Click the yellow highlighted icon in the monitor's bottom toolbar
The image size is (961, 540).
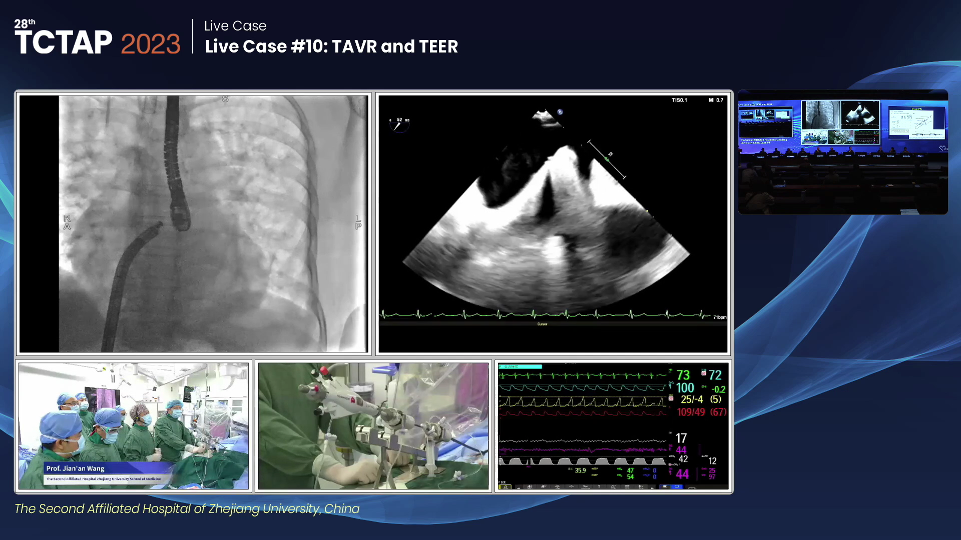505,486
